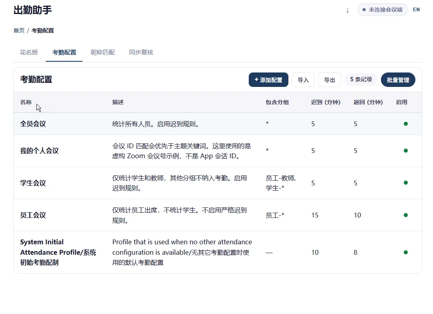The image size is (433, 314).
Task: Open the System Initial Attendance Profile row
Action: point(218,252)
